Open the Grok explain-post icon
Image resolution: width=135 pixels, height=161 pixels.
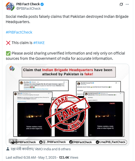tap(121, 4)
